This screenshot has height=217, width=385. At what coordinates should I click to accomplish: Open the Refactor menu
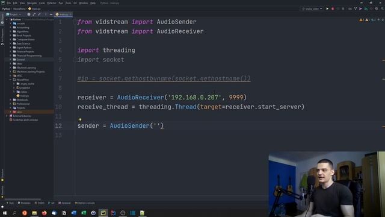[52, 3]
